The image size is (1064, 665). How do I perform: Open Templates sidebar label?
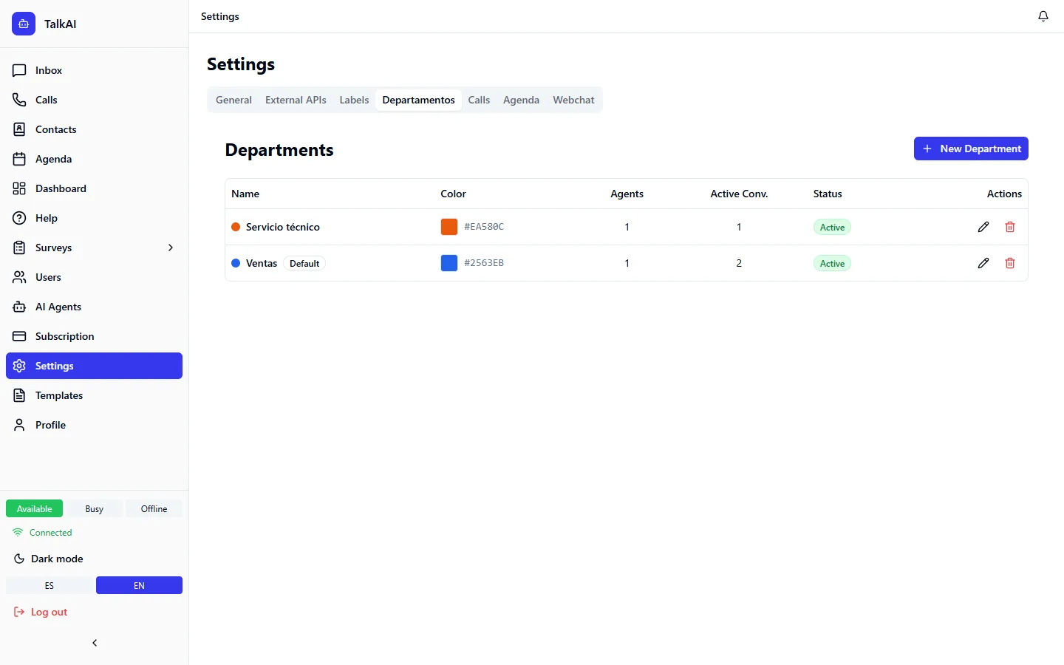tap(59, 395)
